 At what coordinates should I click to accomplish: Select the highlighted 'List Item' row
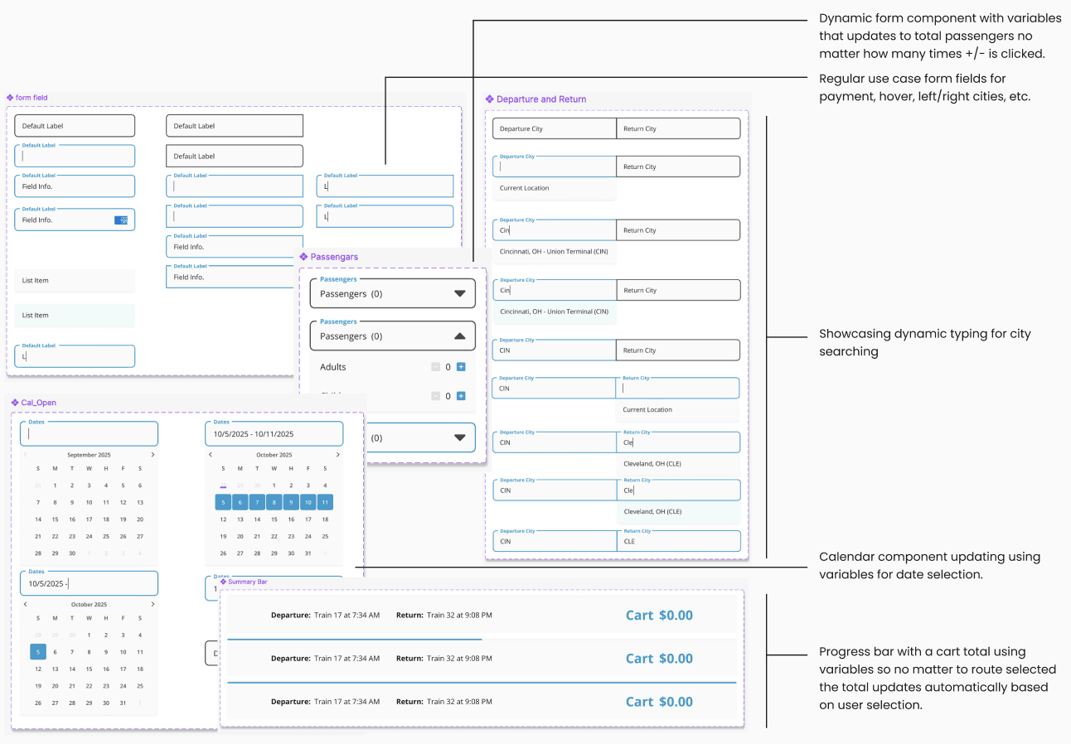tap(75, 316)
